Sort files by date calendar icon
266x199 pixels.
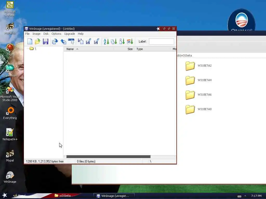[130, 41]
